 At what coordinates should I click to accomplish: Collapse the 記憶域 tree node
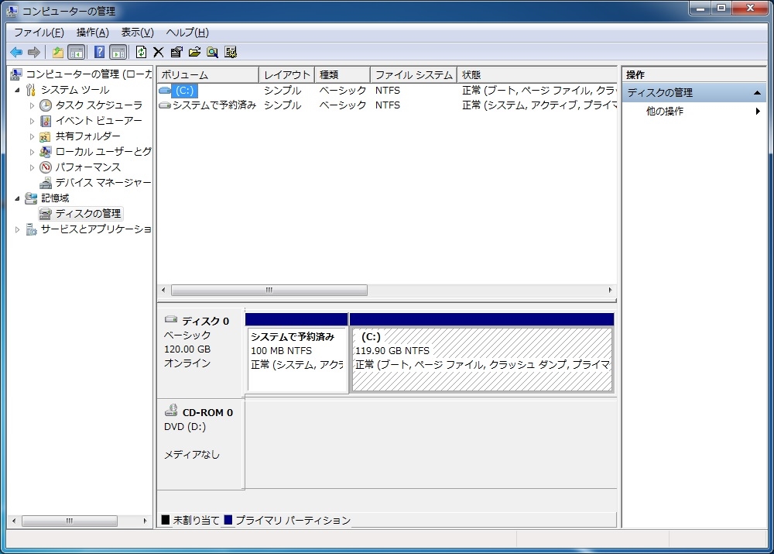[x=17, y=198]
